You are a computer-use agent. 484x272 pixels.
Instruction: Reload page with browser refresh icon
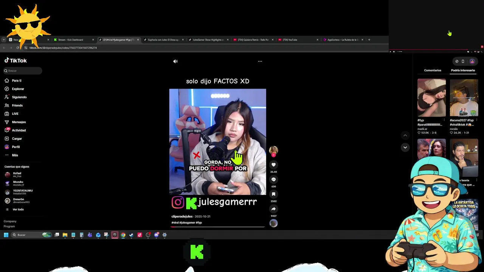(x=17, y=48)
